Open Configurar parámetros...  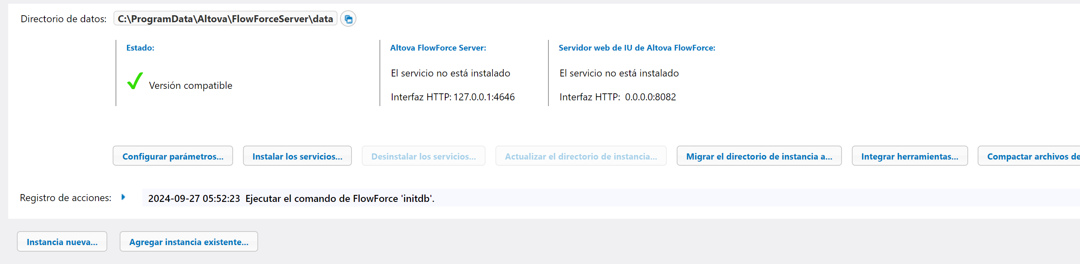(173, 156)
